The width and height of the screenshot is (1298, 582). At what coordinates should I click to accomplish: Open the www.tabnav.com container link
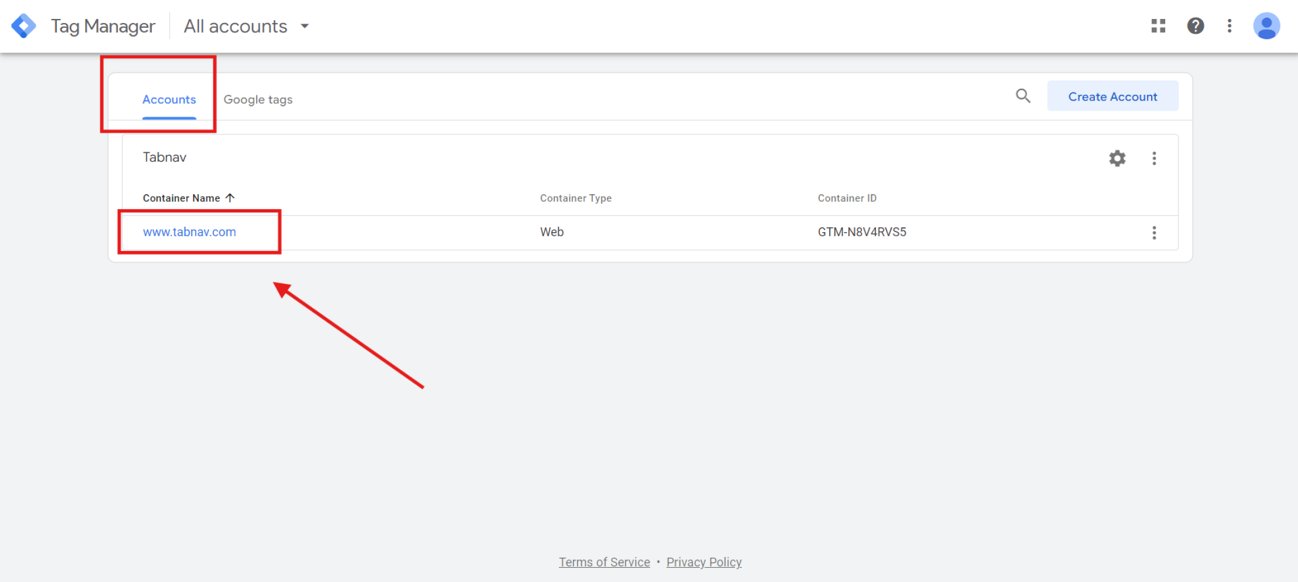pos(189,232)
